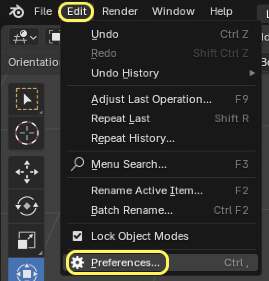Click the Blender logo icon

point(17,12)
